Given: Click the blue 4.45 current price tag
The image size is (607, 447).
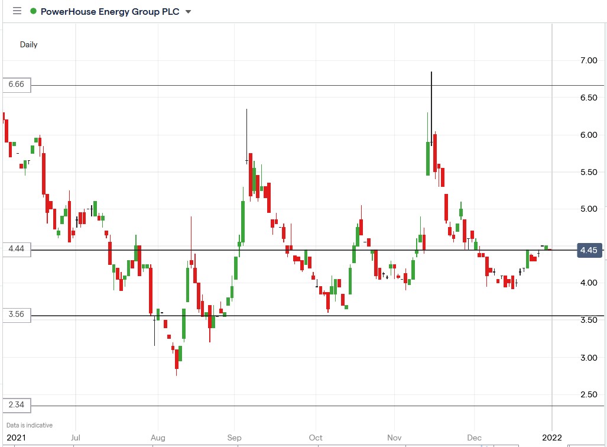Looking at the screenshot, I should pyautogui.click(x=588, y=250).
